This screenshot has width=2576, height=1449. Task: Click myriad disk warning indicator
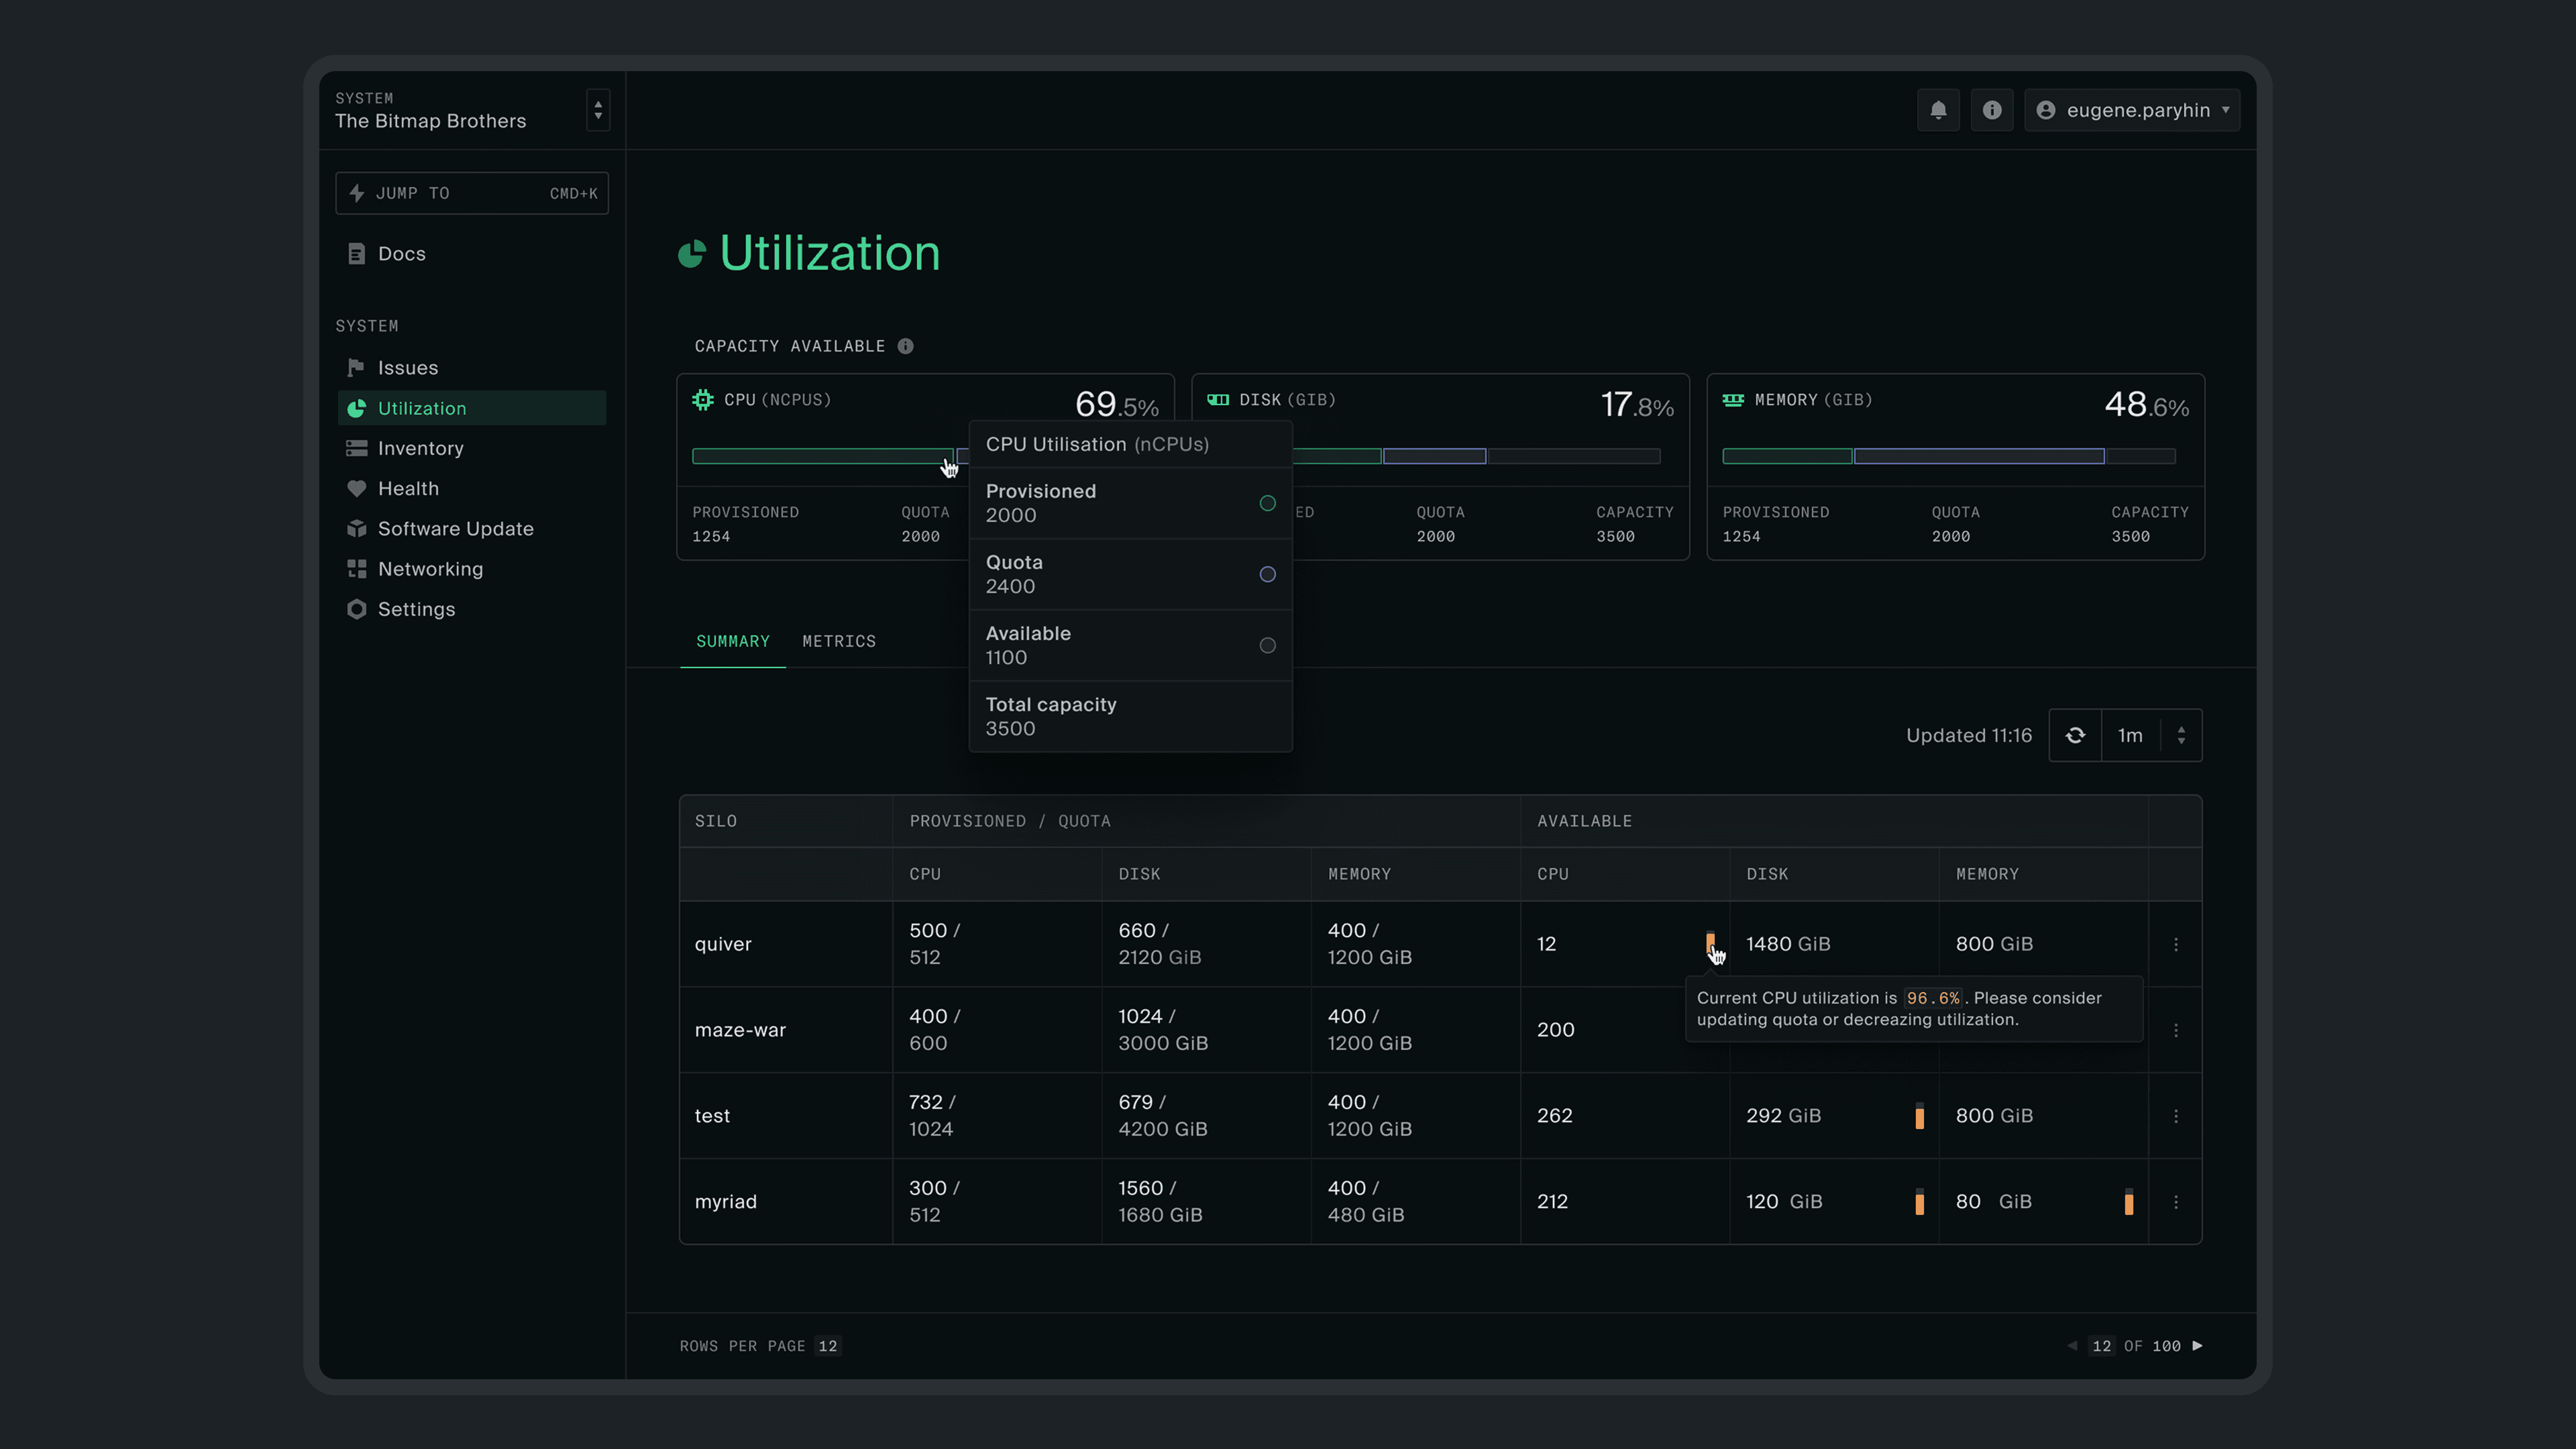coord(1919,1202)
